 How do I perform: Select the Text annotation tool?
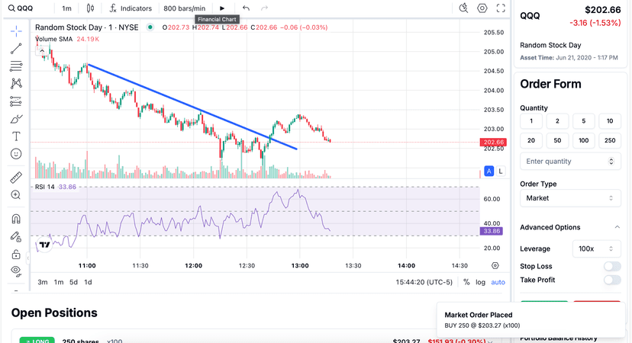16,136
